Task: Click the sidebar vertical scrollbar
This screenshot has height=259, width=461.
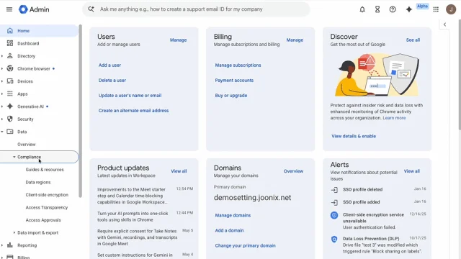Action: pyautogui.click(x=80, y=111)
